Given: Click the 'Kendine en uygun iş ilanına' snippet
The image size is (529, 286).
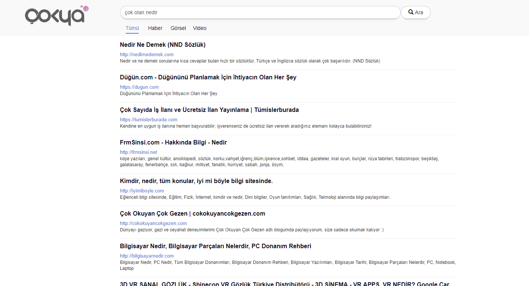Looking at the screenshot, I should click(246, 126).
